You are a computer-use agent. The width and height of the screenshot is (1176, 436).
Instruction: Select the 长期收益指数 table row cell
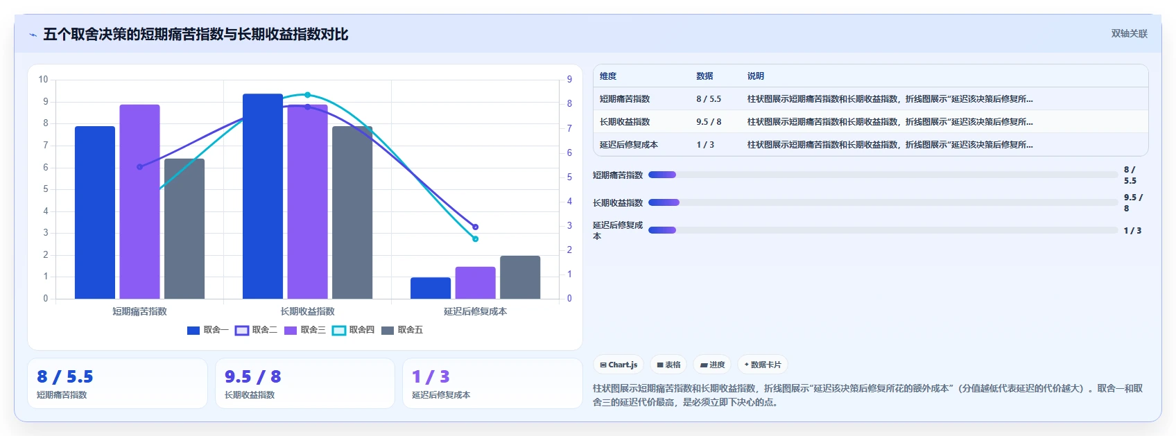coord(625,122)
